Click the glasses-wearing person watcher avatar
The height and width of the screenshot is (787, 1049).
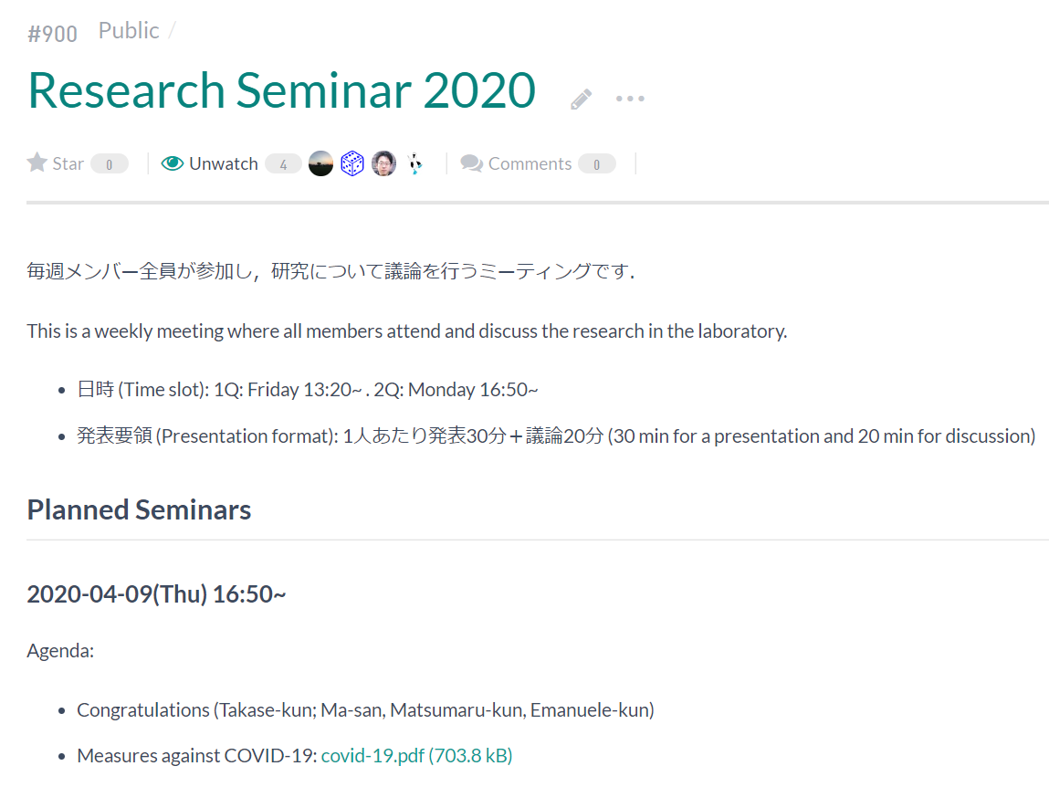point(383,163)
